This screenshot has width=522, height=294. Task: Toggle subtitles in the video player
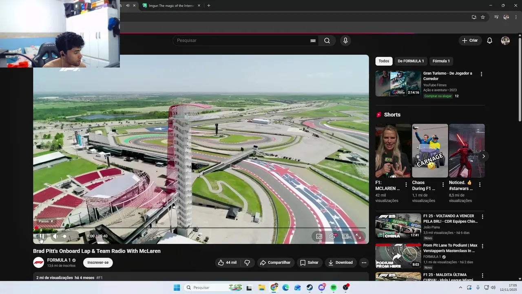(x=319, y=236)
